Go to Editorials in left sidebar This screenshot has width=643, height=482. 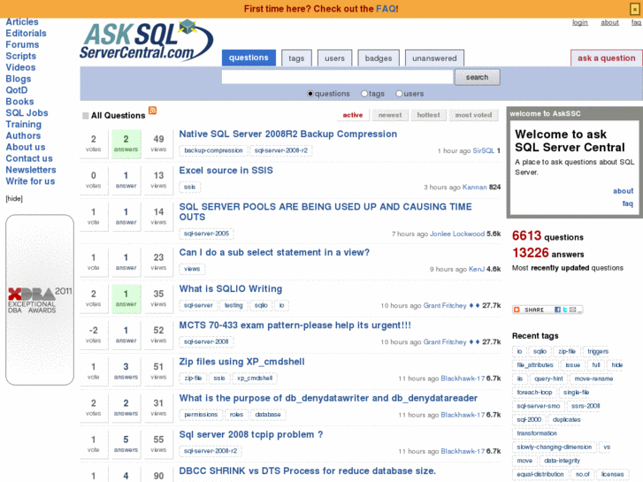pos(26,34)
